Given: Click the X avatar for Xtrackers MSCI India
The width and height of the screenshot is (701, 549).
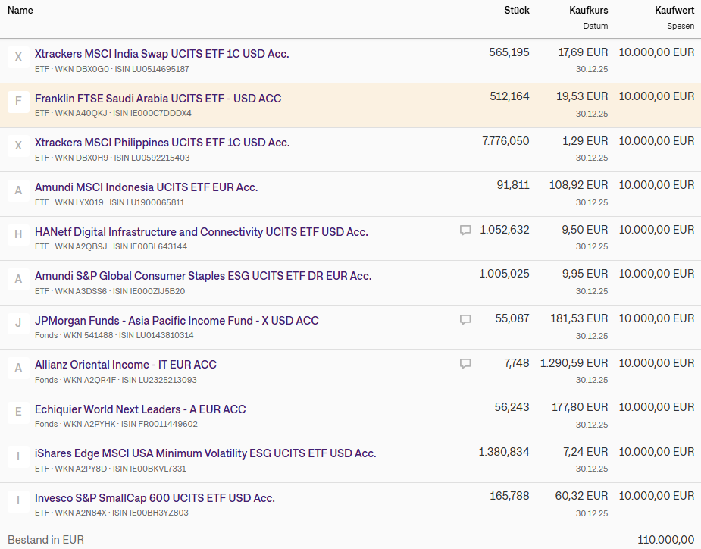Looking at the screenshot, I should 18,58.
